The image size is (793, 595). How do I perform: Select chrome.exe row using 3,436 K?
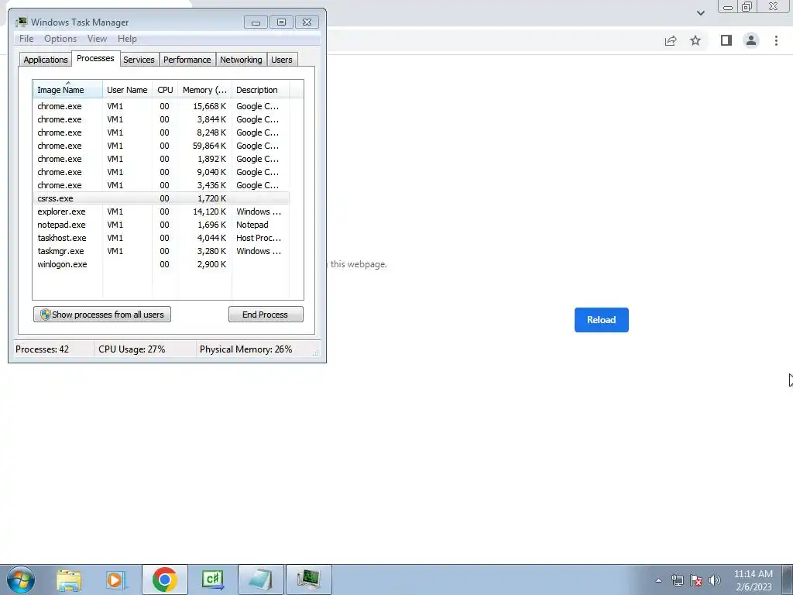tap(161, 185)
